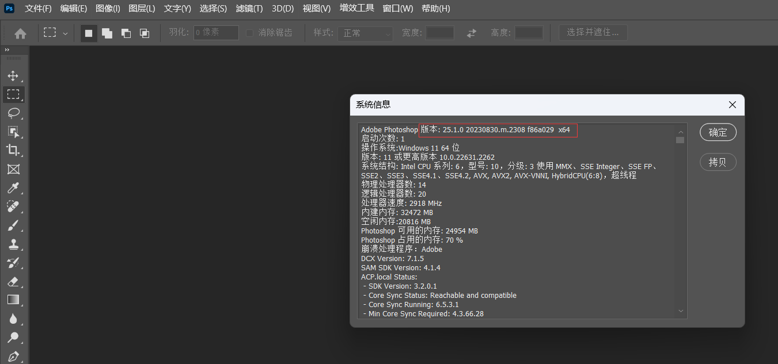Toggle the 消除锯齿 checkbox
The image size is (778, 364).
(249, 33)
